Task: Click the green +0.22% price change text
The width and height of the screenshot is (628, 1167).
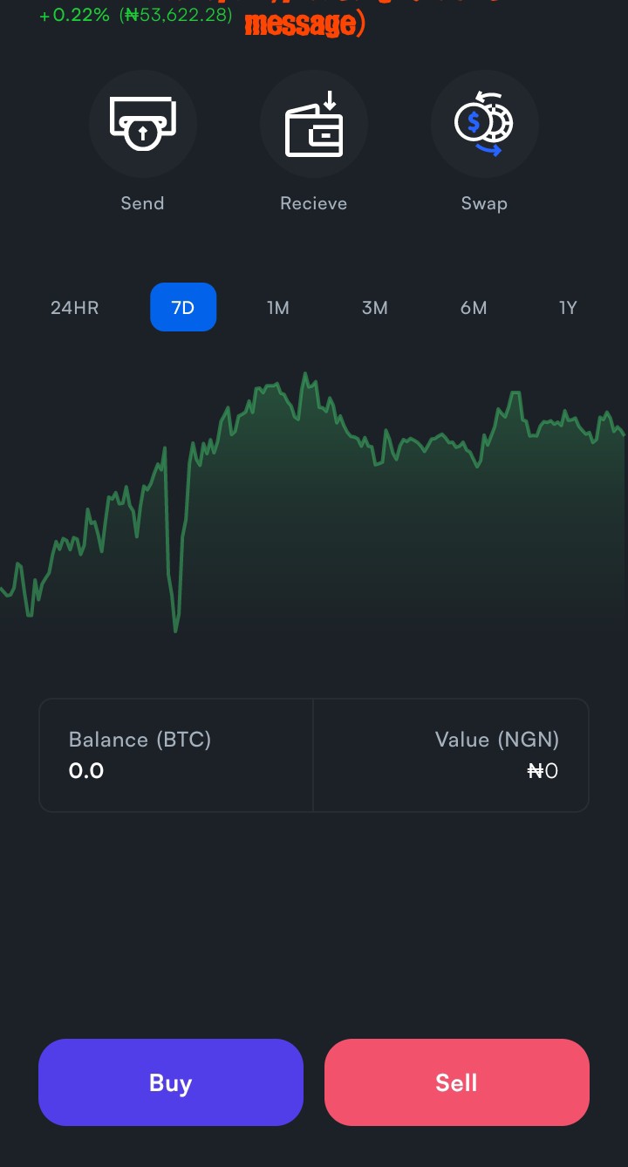Action: coord(74,15)
